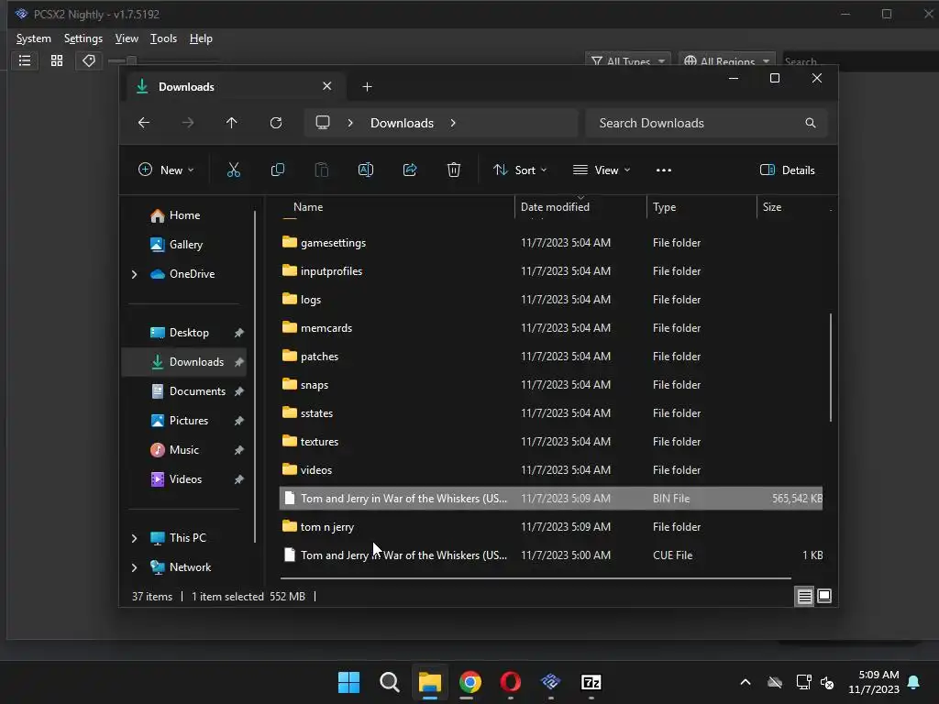Select Pictures in navigation pane
Viewport: 939px width, 704px height.
(183, 421)
